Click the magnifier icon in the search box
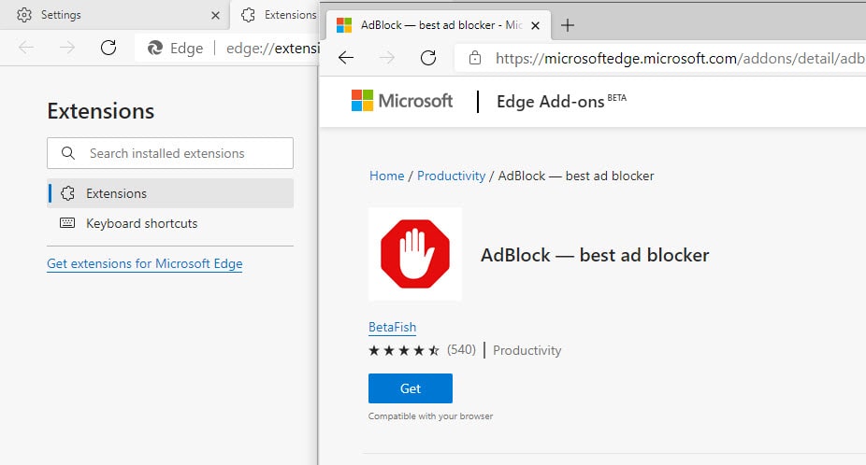The image size is (866, 465). (x=68, y=153)
